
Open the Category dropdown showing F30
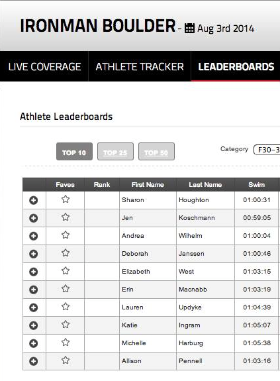click(x=267, y=150)
